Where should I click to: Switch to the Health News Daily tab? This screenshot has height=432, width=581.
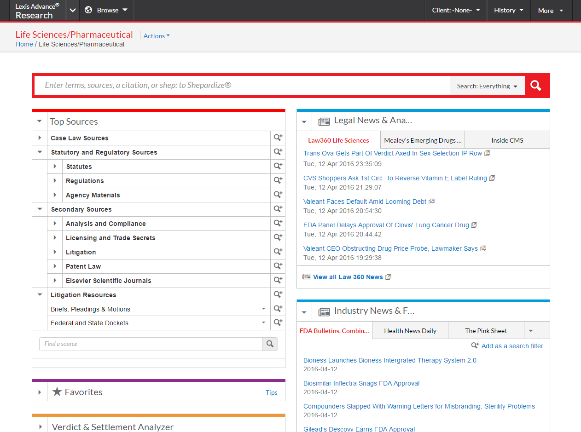(410, 330)
